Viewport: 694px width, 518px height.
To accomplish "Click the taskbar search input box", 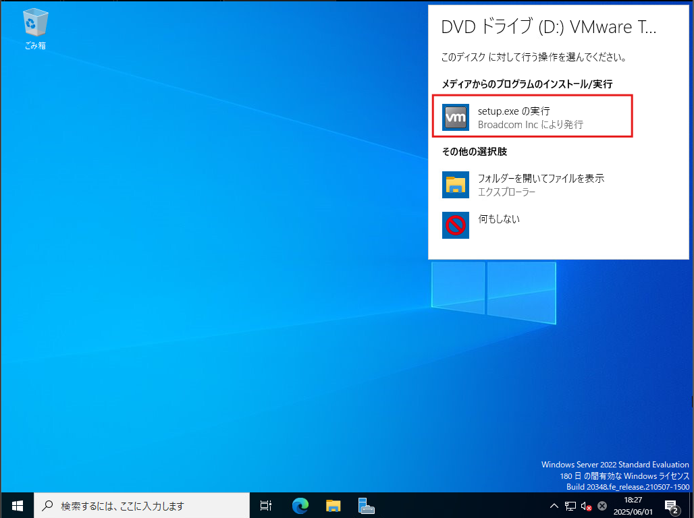I will [142, 506].
